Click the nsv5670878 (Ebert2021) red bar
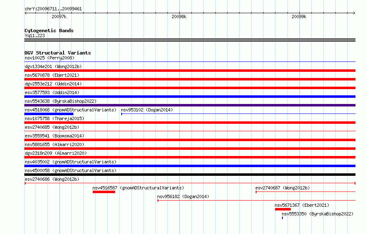This screenshot has height=234, width=367. (x=190, y=79)
